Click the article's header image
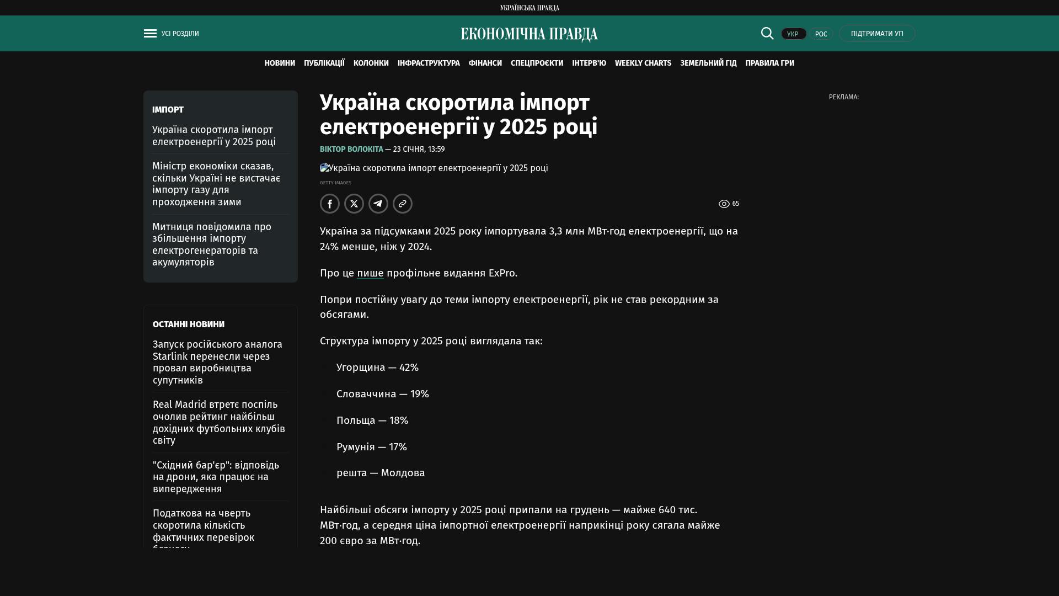This screenshot has height=596, width=1059. (434, 168)
